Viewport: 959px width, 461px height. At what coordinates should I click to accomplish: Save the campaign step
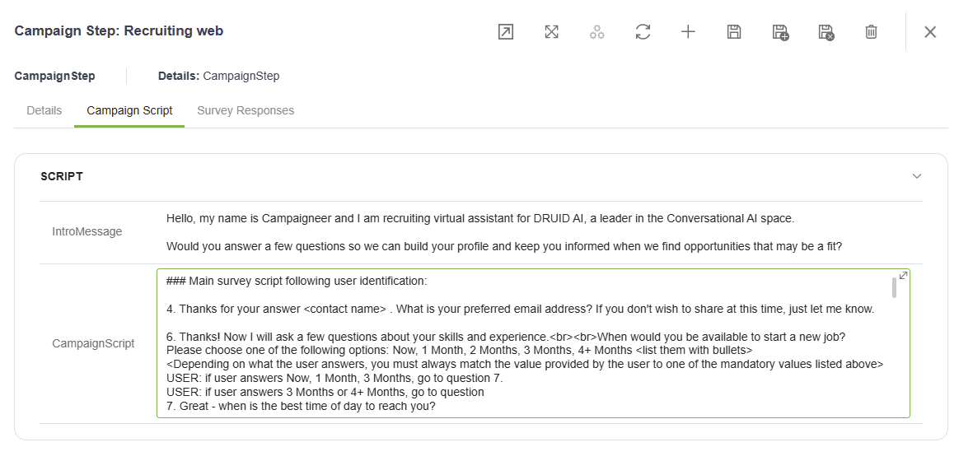coord(734,32)
